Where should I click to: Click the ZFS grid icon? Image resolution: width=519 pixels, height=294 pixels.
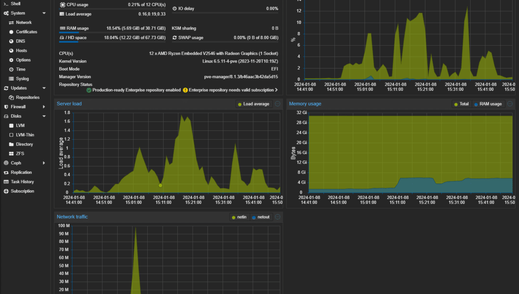click(x=11, y=154)
